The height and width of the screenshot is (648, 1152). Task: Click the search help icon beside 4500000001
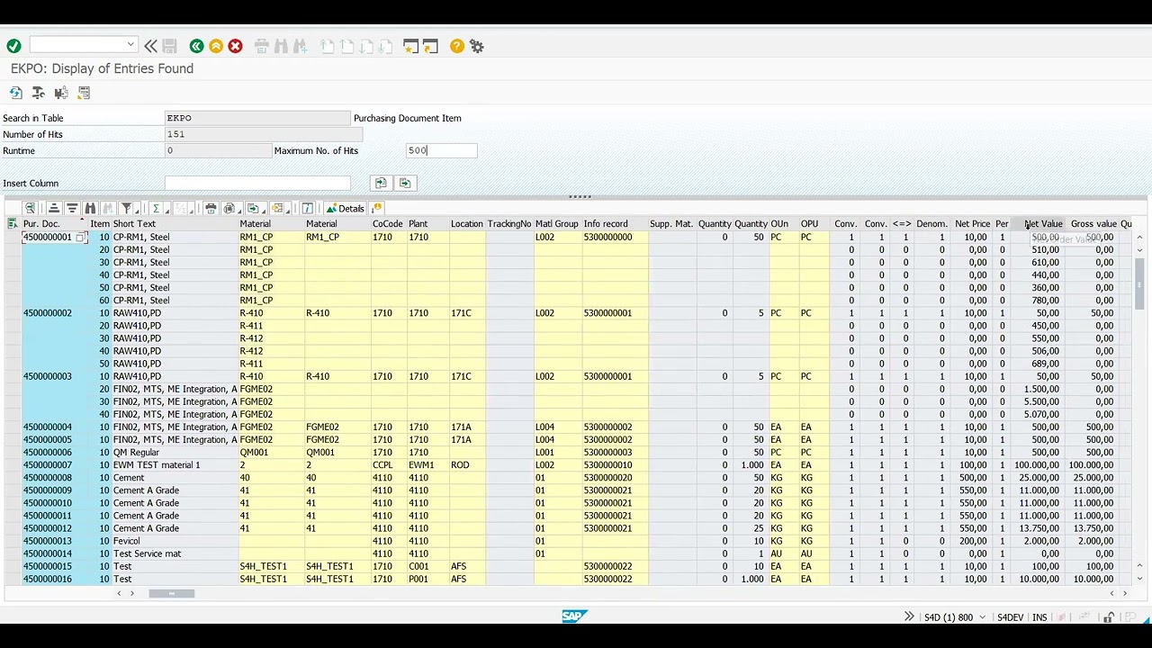pyautogui.click(x=81, y=238)
